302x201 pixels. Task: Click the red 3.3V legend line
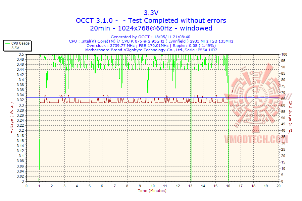7,48
